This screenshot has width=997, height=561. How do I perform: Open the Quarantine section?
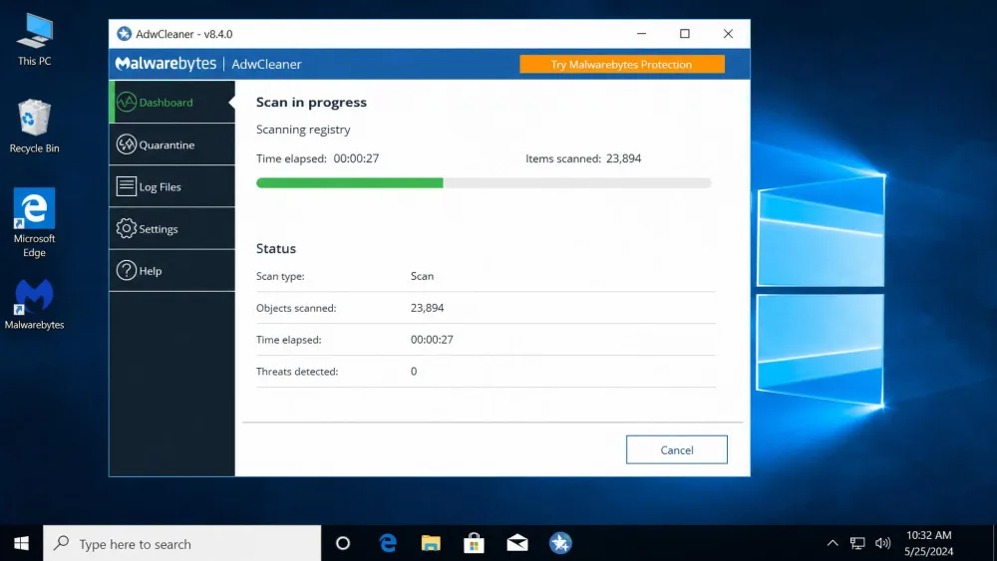[172, 144]
